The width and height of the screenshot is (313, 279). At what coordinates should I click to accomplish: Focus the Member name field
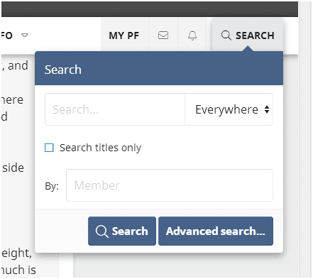(x=170, y=185)
